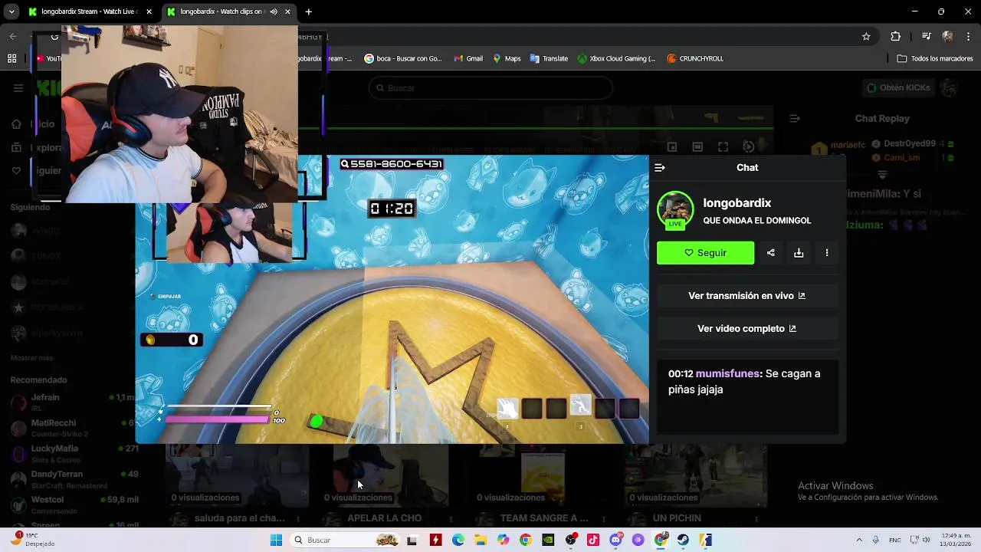Open the UN PICHIN clip thumbnail
The image size is (981, 552).
[x=696, y=475]
